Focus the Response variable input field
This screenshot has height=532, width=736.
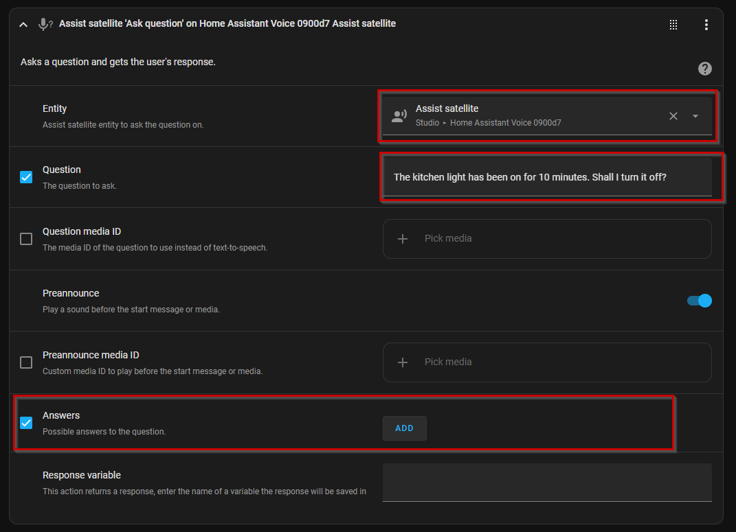click(x=547, y=483)
